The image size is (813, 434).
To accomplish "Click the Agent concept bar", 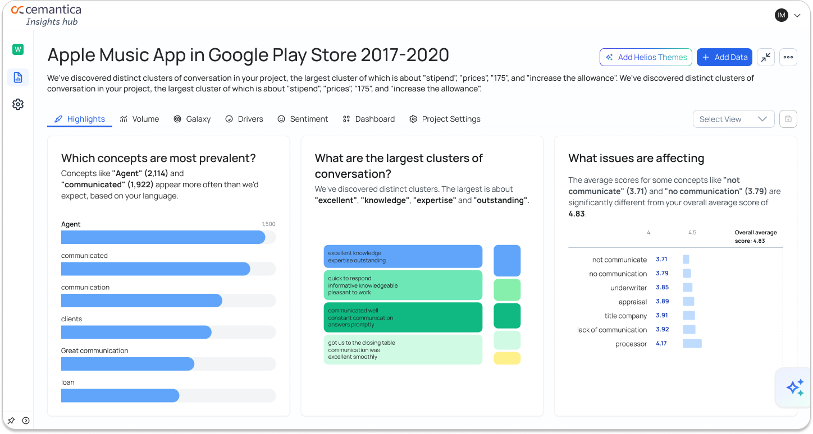I will (168, 237).
